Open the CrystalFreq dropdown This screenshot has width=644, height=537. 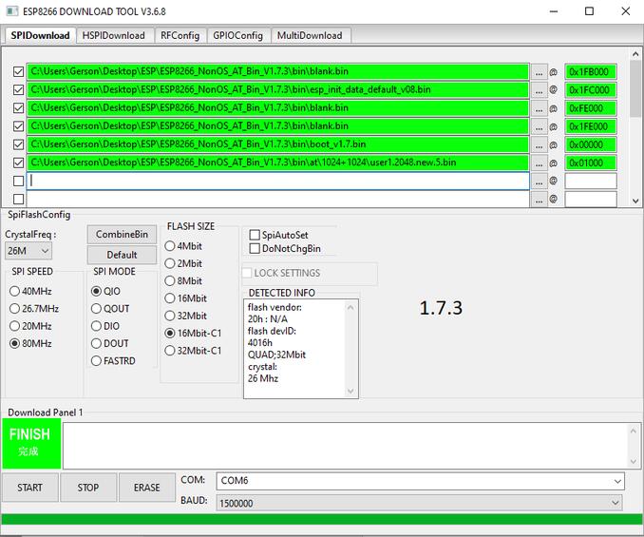tap(28, 251)
